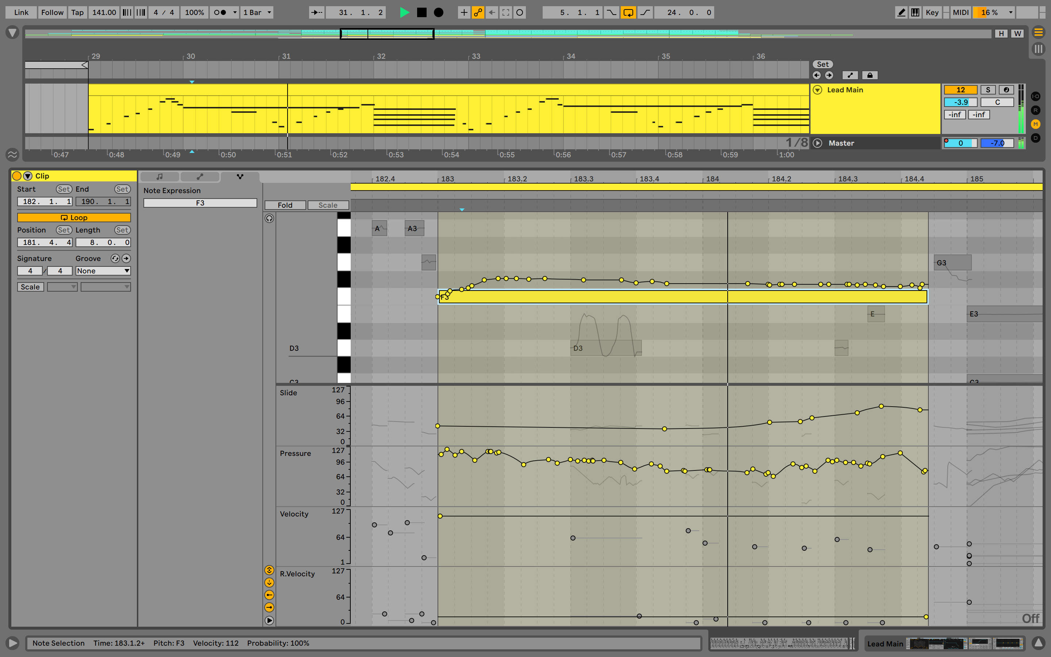Click the Set button for clip Start
The width and height of the screenshot is (1051, 657).
pyautogui.click(x=63, y=189)
